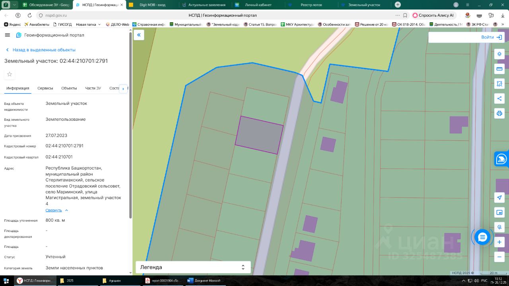The height and width of the screenshot is (286, 509).
Task: Select the highlighted purple parcel on map
Action: (259, 135)
